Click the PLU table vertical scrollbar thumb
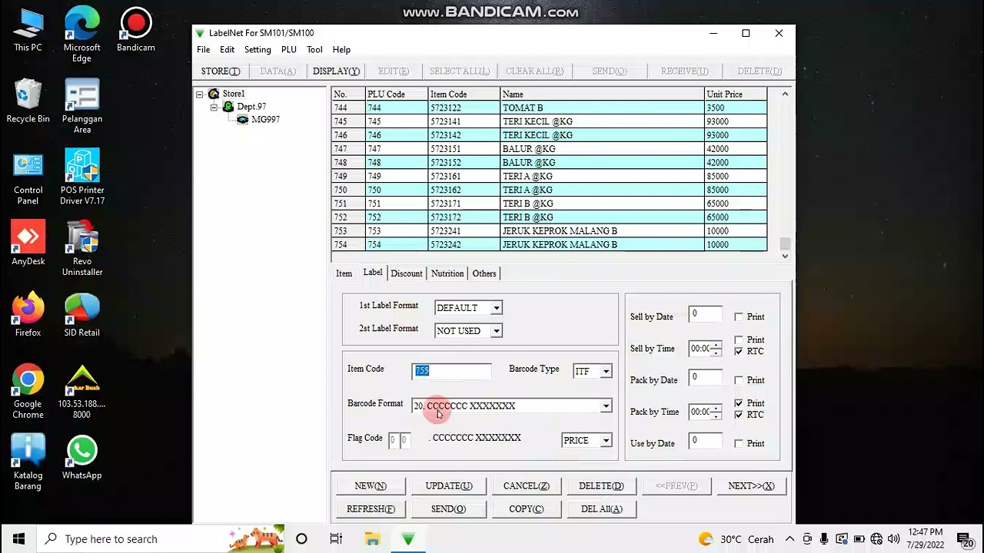Screen dimensions: 984x553 pos(784,244)
